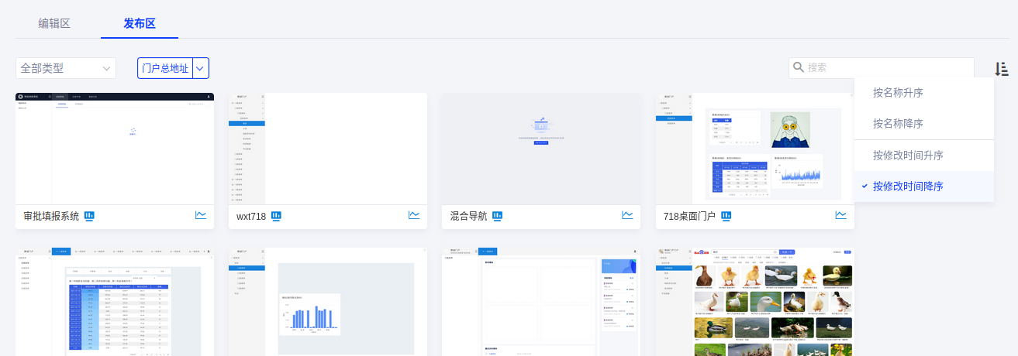Expand the 全部类型 type dropdown
This screenshot has width=1018, height=356.
point(66,68)
